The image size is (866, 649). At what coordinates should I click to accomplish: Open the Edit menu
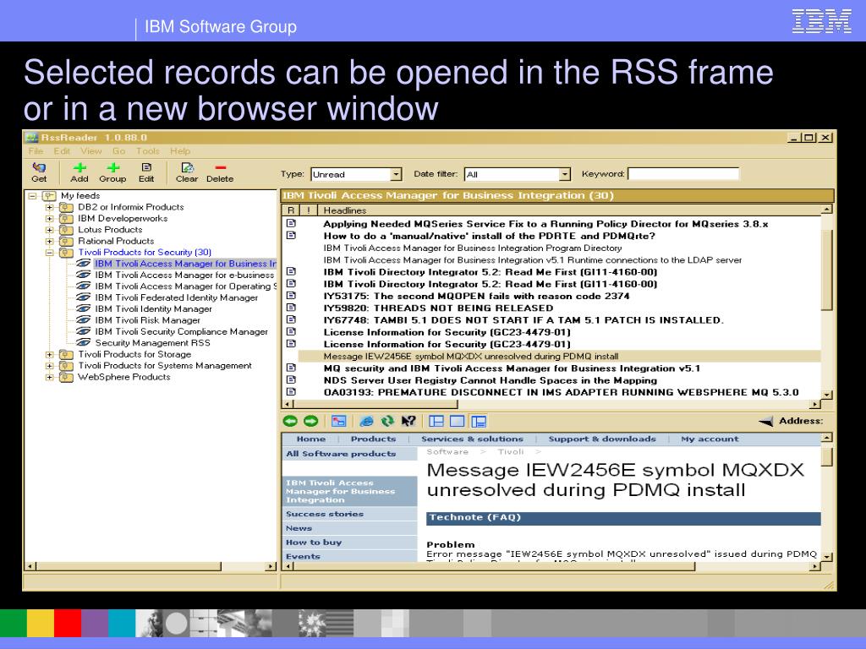pyautogui.click(x=62, y=150)
